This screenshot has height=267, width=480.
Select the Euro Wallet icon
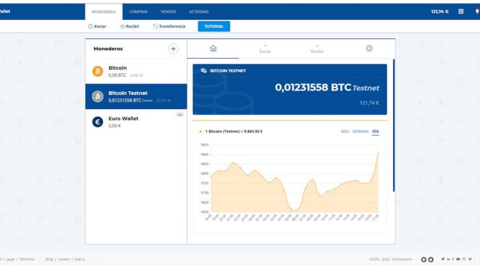click(97, 122)
